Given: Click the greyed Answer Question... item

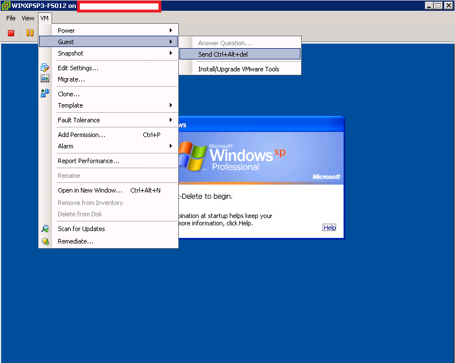Looking at the screenshot, I should pos(240,43).
